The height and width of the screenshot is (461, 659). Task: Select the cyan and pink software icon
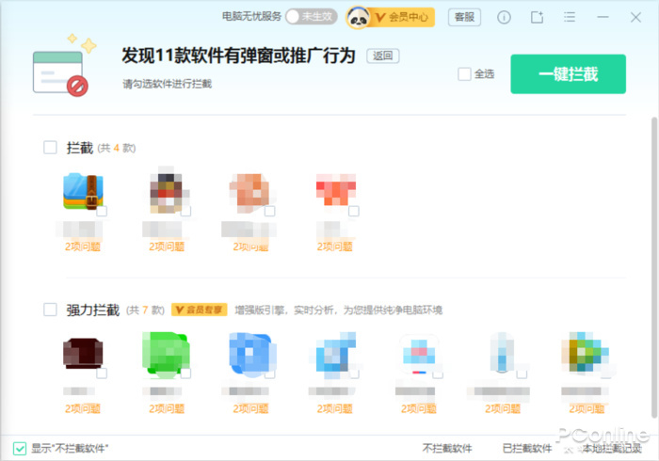(x=419, y=354)
